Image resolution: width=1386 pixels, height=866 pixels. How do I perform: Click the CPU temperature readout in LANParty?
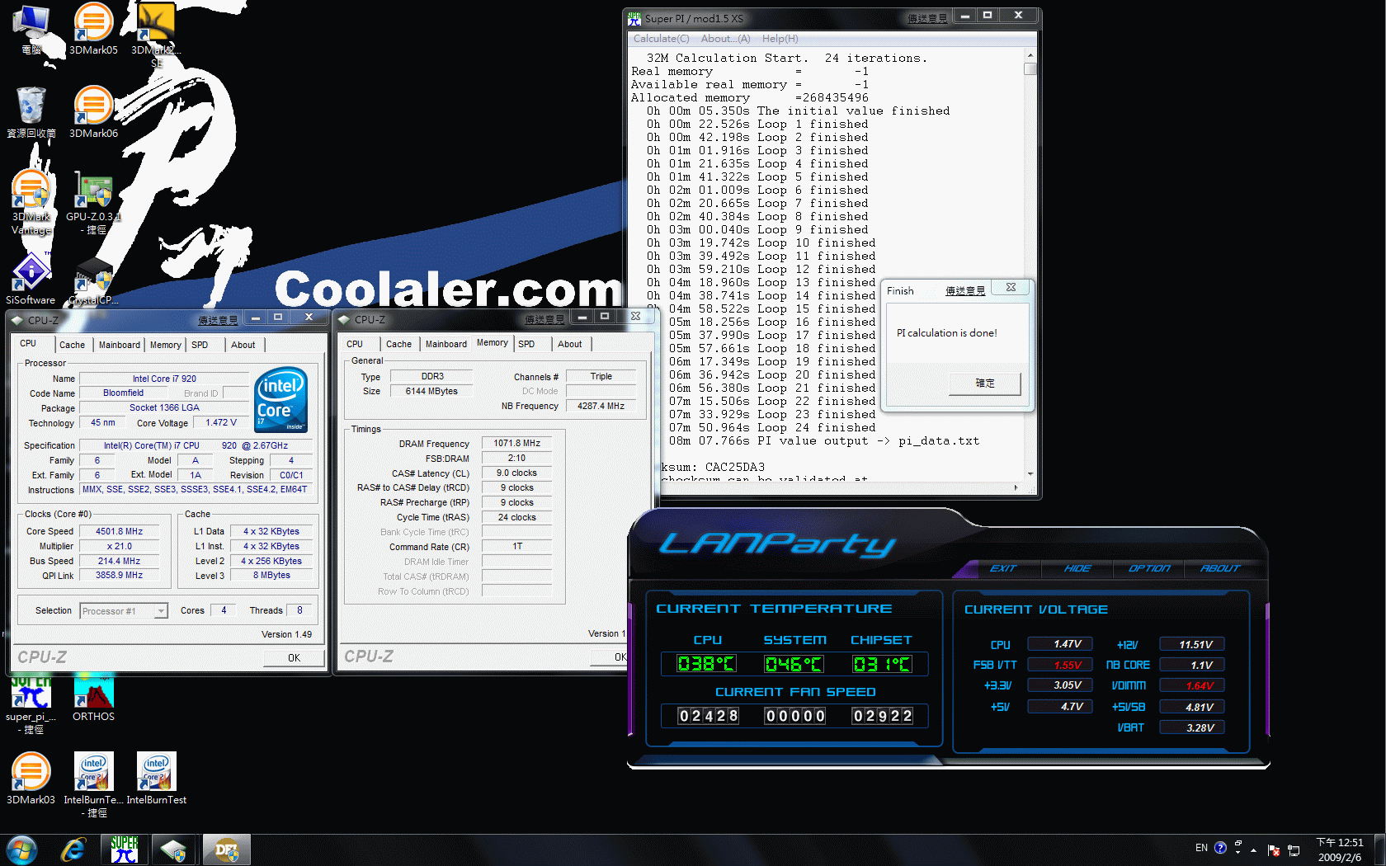click(706, 664)
